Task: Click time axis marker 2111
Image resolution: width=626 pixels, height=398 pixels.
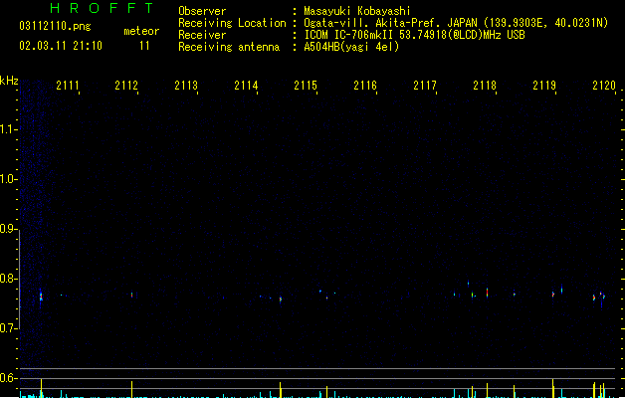Action: pos(68,86)
